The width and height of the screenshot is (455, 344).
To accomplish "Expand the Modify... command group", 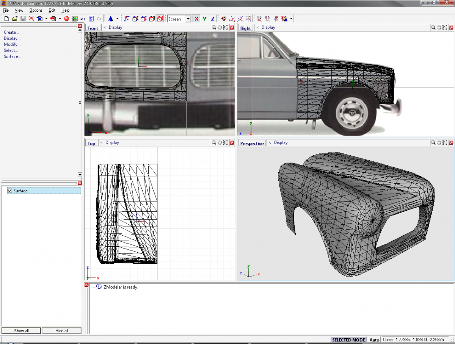I will [x=12, y=44].
